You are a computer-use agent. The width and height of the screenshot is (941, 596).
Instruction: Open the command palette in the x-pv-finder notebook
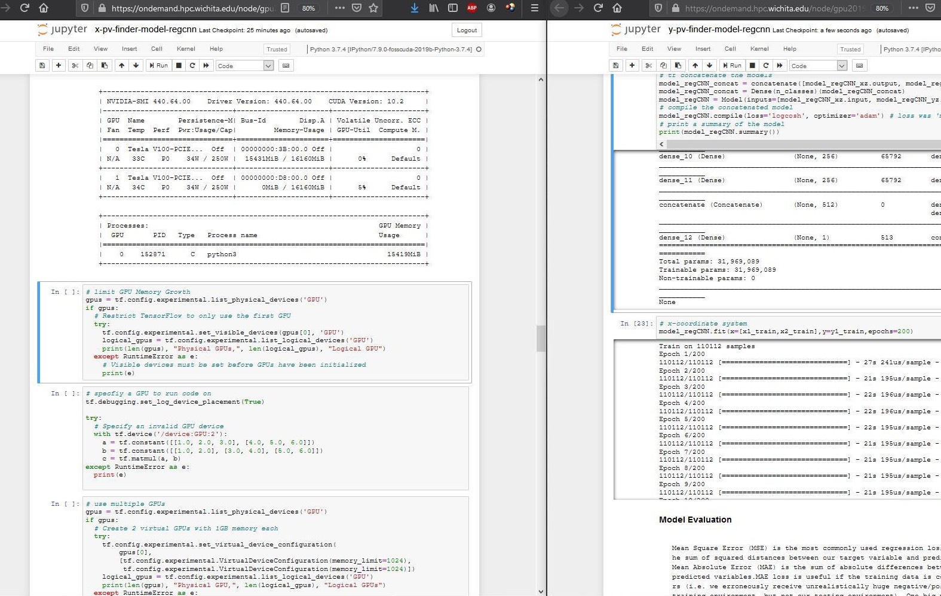(286, 66)
